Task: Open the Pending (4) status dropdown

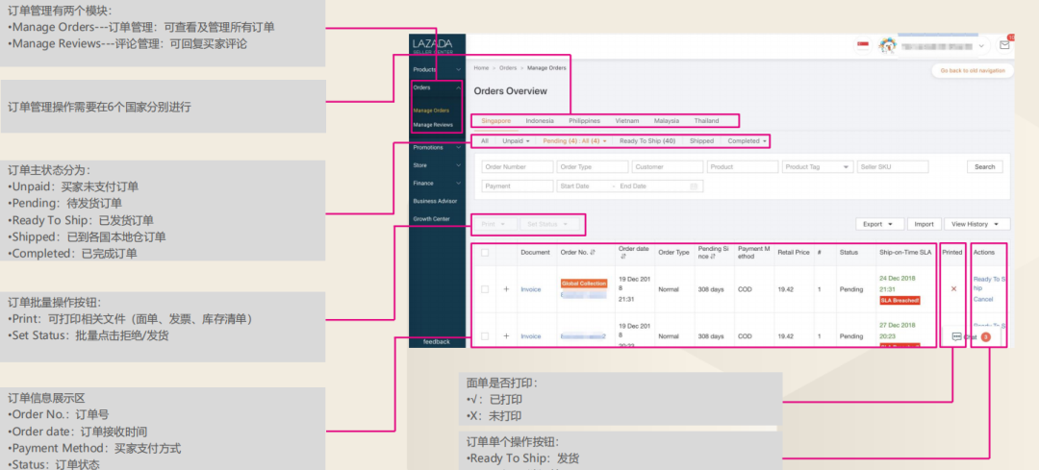Action: point(574,141)
